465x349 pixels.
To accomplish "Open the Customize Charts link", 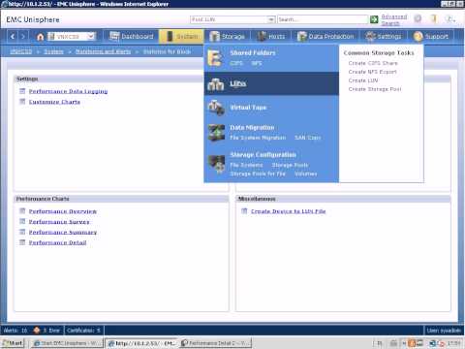I will pos(54,102).
